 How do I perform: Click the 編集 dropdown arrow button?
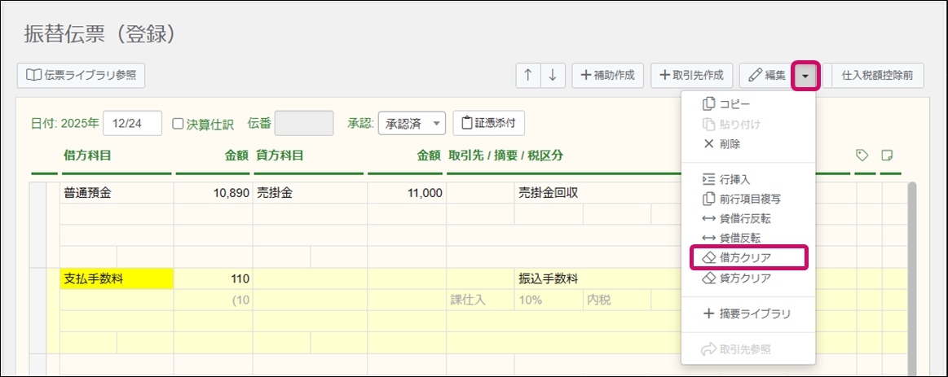pos(805,75)
